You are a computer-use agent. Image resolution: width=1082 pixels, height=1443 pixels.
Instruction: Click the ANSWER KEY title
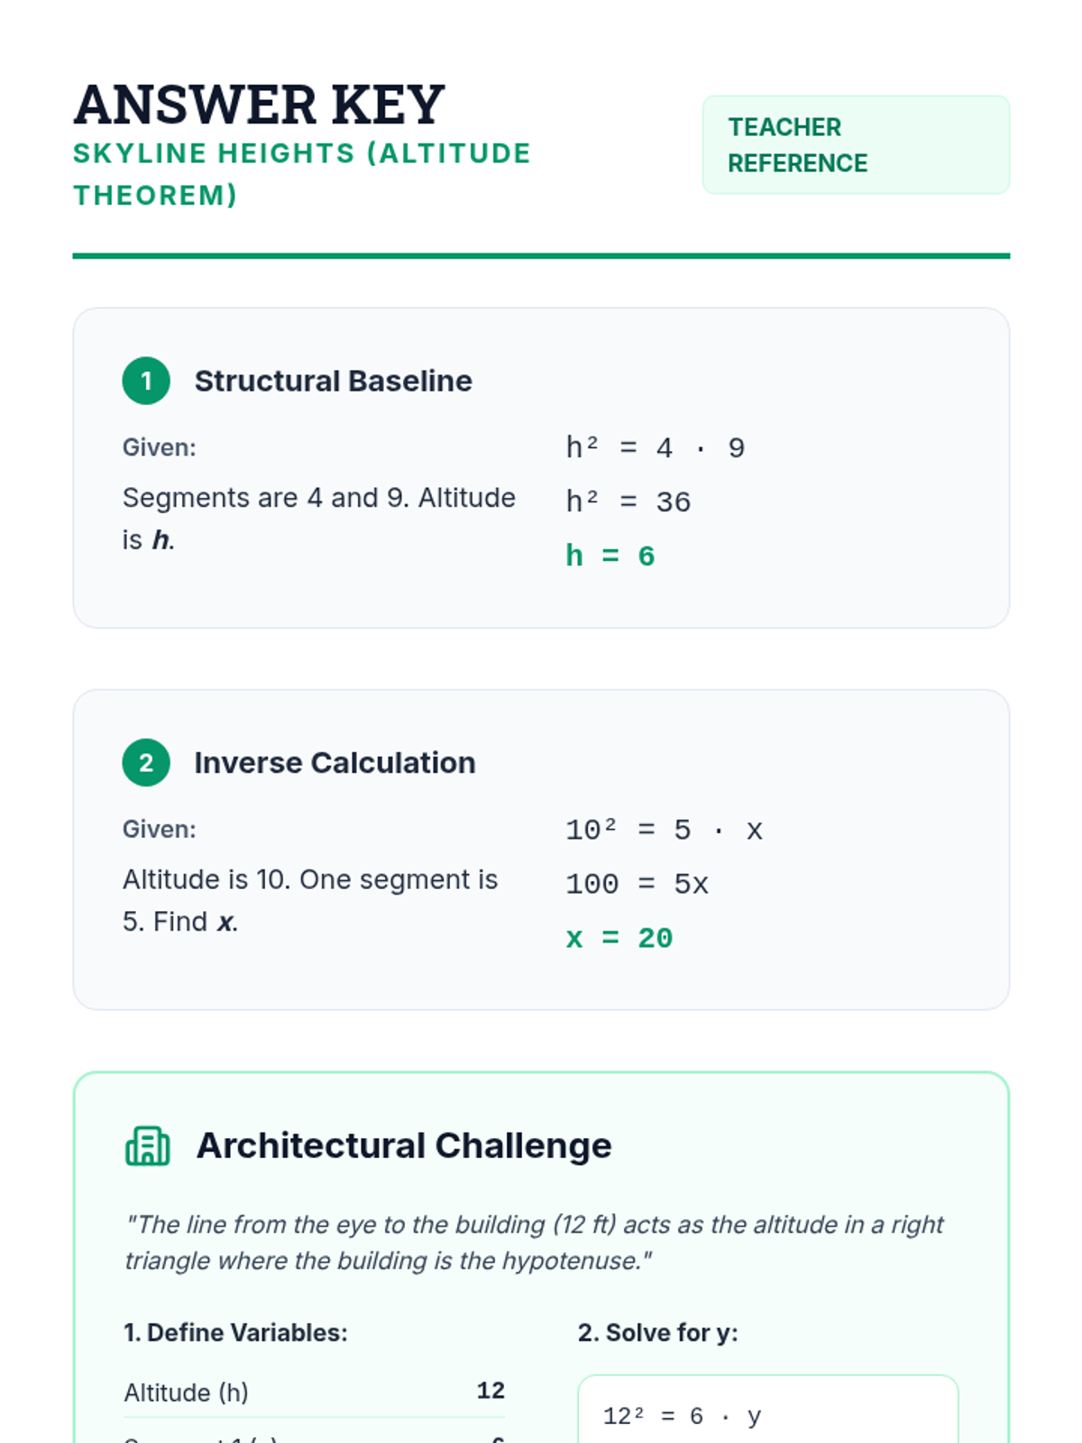point(259,105)
